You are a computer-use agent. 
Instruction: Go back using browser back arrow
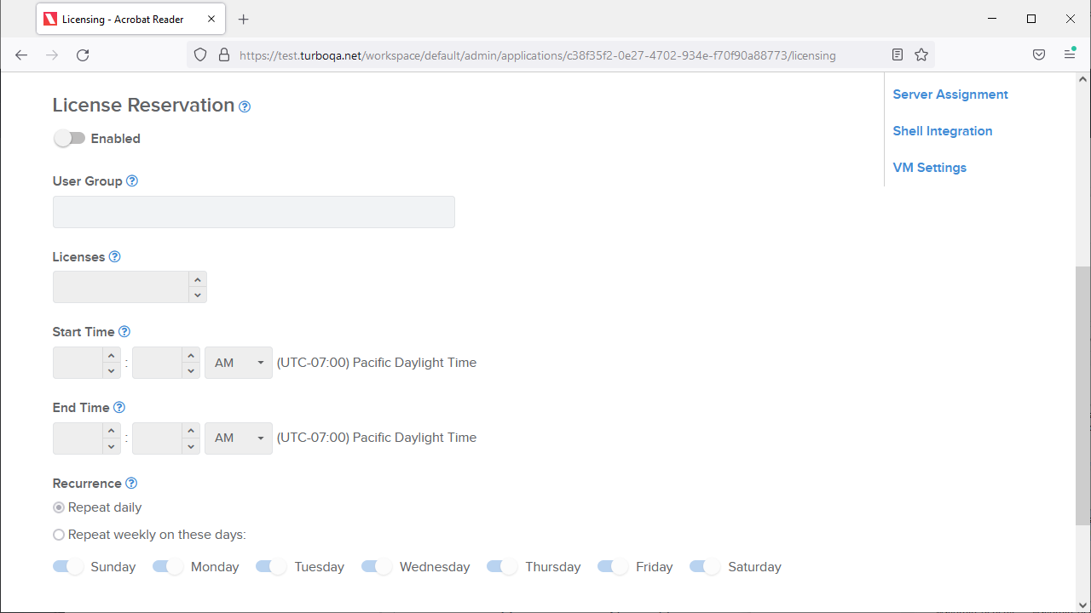[x=22, y=55]
